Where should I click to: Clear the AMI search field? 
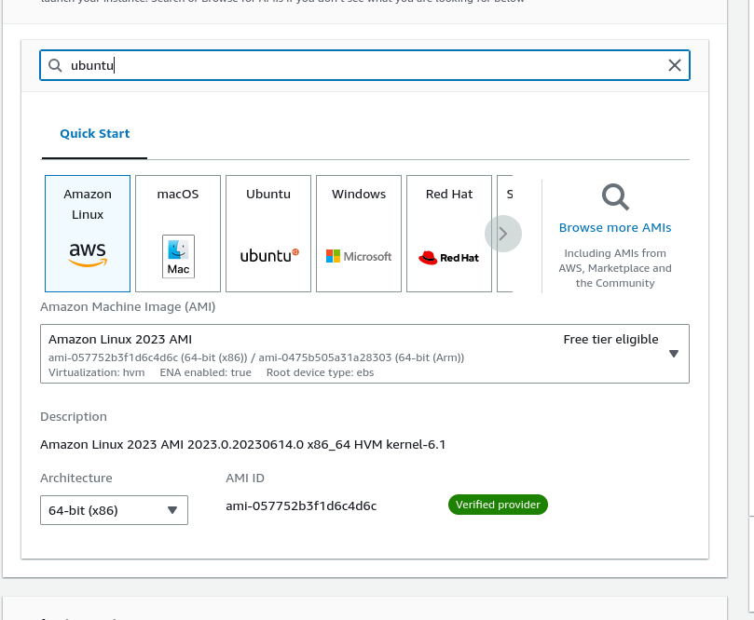675,65
